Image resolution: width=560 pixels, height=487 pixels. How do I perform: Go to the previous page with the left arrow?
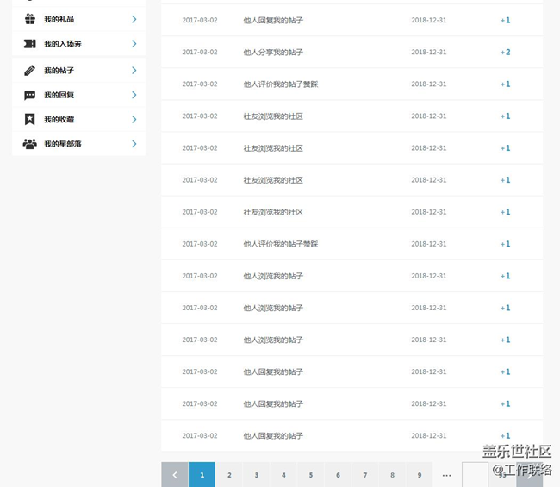(175, 474)
